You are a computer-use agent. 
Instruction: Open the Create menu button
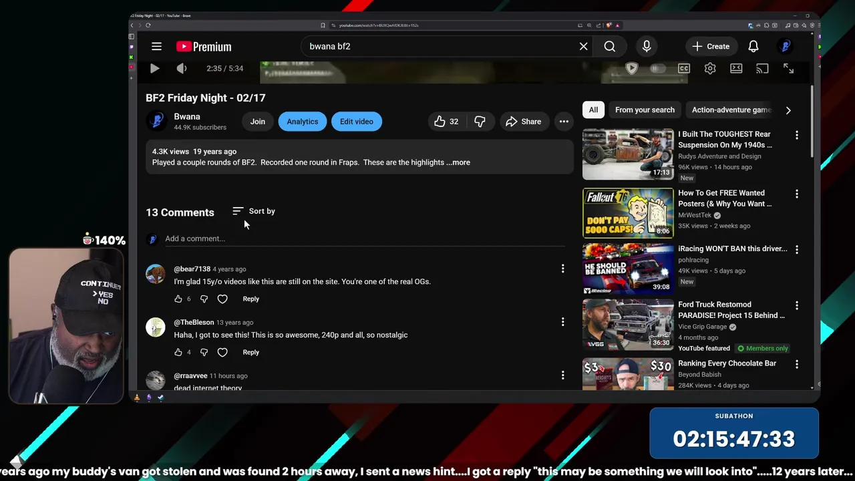711,46
